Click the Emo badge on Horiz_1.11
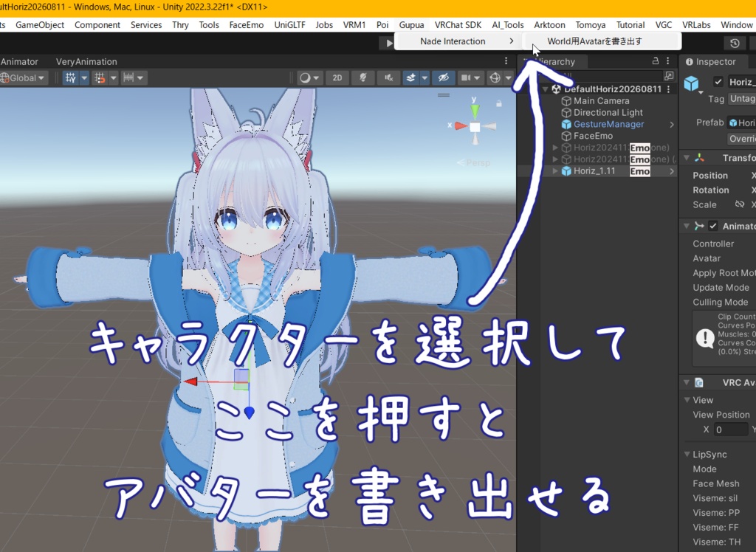The height and width of the screenshot is (552, 756). pos(640,171)
